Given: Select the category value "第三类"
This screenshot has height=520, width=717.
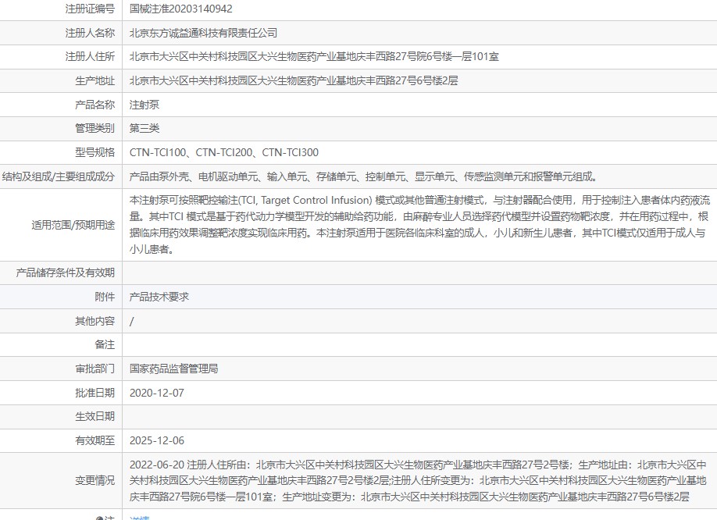Looking at the screenshot, I should (x=144, y=128).
